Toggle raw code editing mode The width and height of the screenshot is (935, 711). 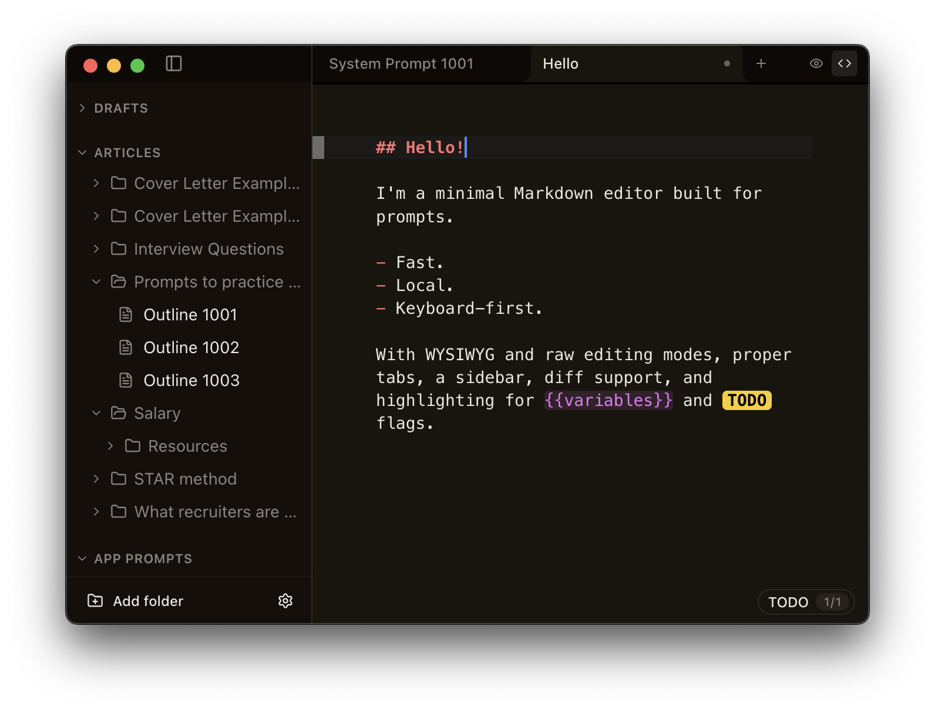tap(845, 63)
